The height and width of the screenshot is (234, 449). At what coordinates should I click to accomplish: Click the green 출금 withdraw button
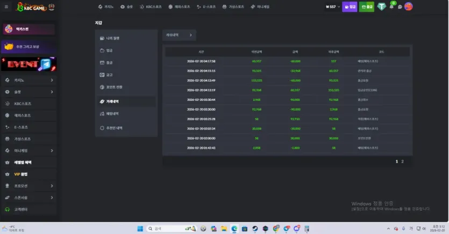pos(367,6)
